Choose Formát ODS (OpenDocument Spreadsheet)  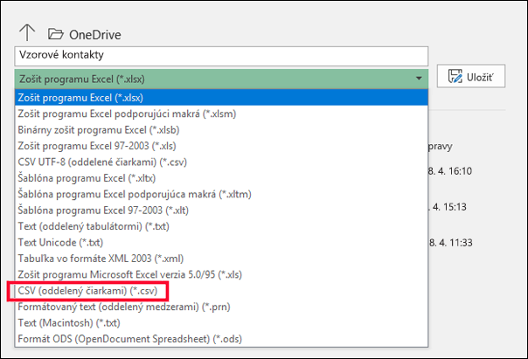coord(221,339)
